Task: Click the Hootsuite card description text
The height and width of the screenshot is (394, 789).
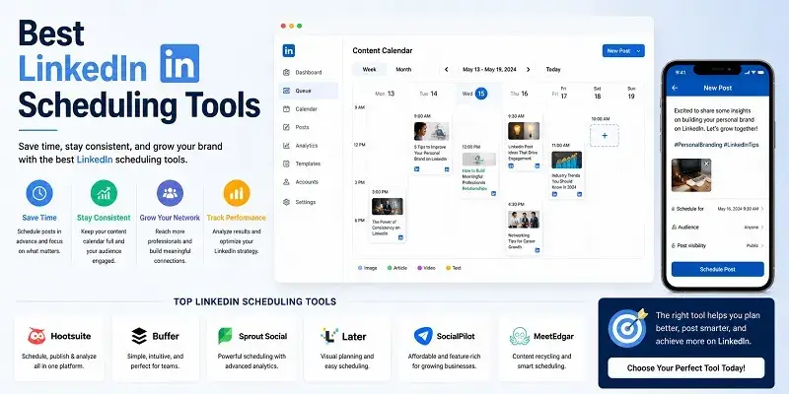Action: [x=59, y=361]
